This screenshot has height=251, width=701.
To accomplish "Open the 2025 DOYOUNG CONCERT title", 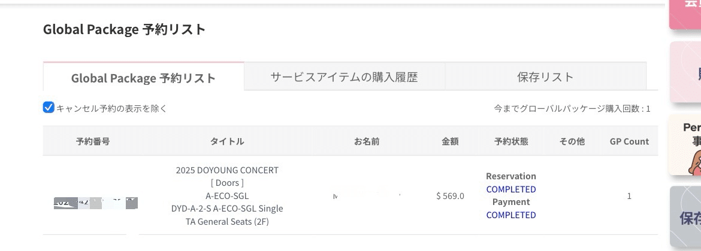I will [x=227, y=170].
